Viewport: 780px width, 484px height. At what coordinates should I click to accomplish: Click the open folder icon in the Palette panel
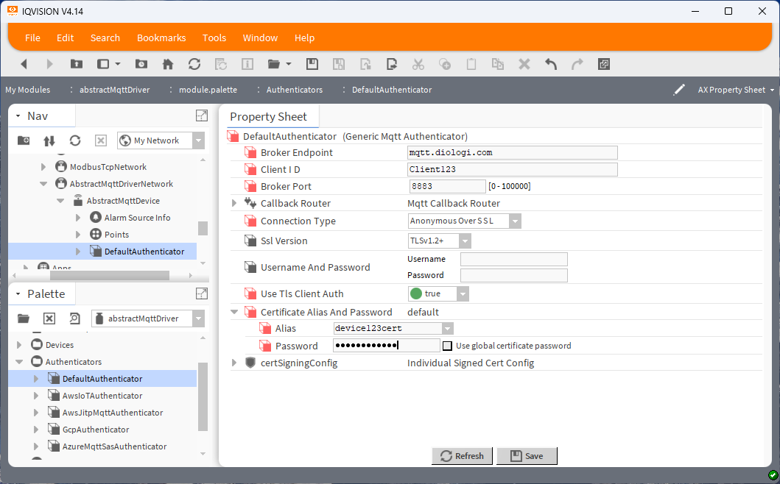tap(23, 318)
